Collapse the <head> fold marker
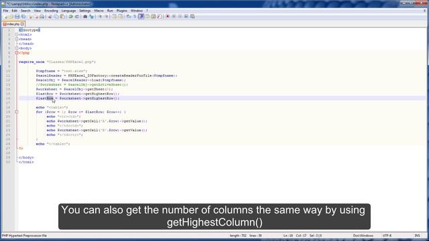 coord(17,39)
